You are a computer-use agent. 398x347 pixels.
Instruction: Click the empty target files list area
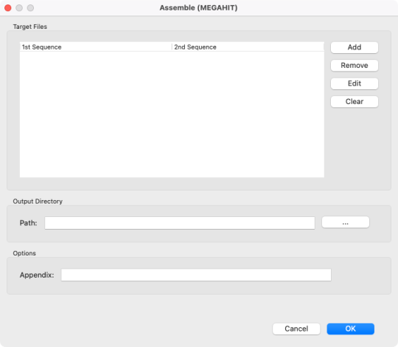click(x=172, y=114)
